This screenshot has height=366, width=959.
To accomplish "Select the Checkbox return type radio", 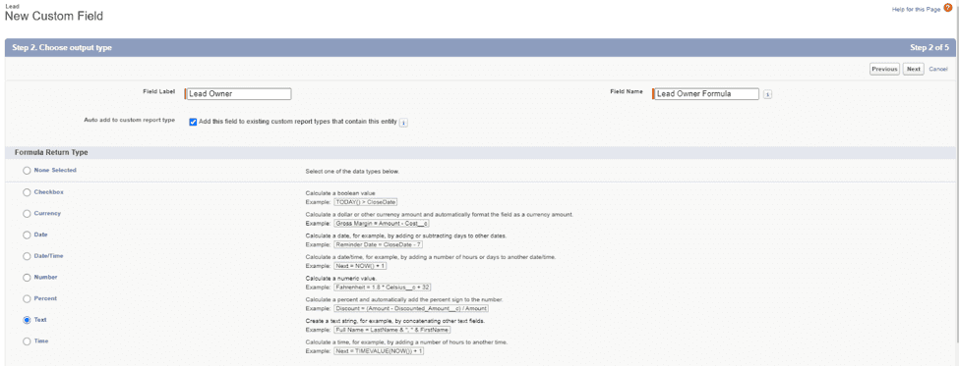I will [27, 192].
